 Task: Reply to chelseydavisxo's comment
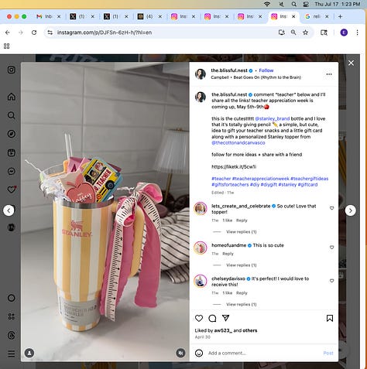242,293
